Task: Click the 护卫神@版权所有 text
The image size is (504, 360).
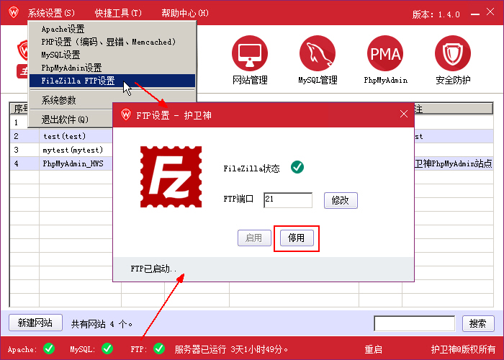Action: point(463,349)
